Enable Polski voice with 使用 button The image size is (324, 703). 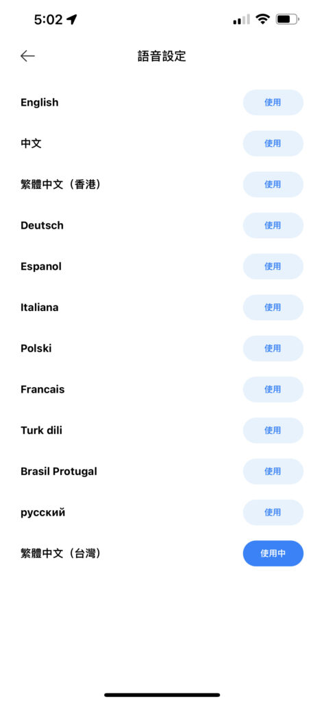273,348
